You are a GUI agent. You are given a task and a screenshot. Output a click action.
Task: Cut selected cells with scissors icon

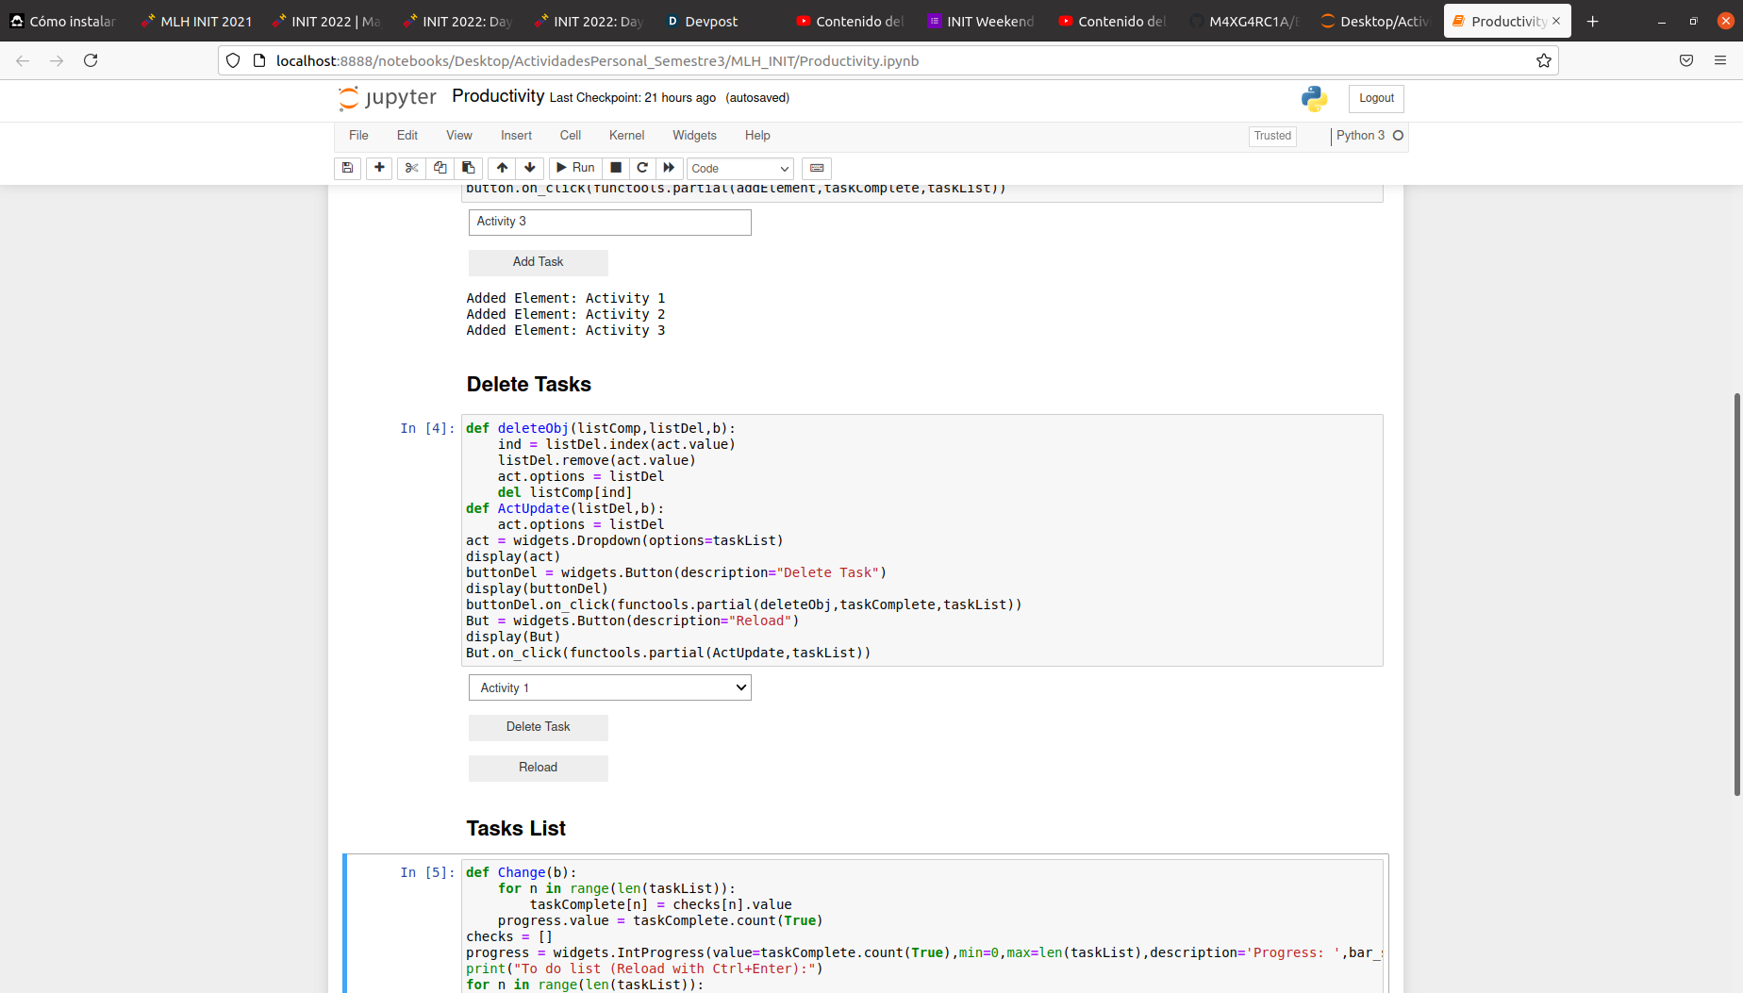[411, 168]
